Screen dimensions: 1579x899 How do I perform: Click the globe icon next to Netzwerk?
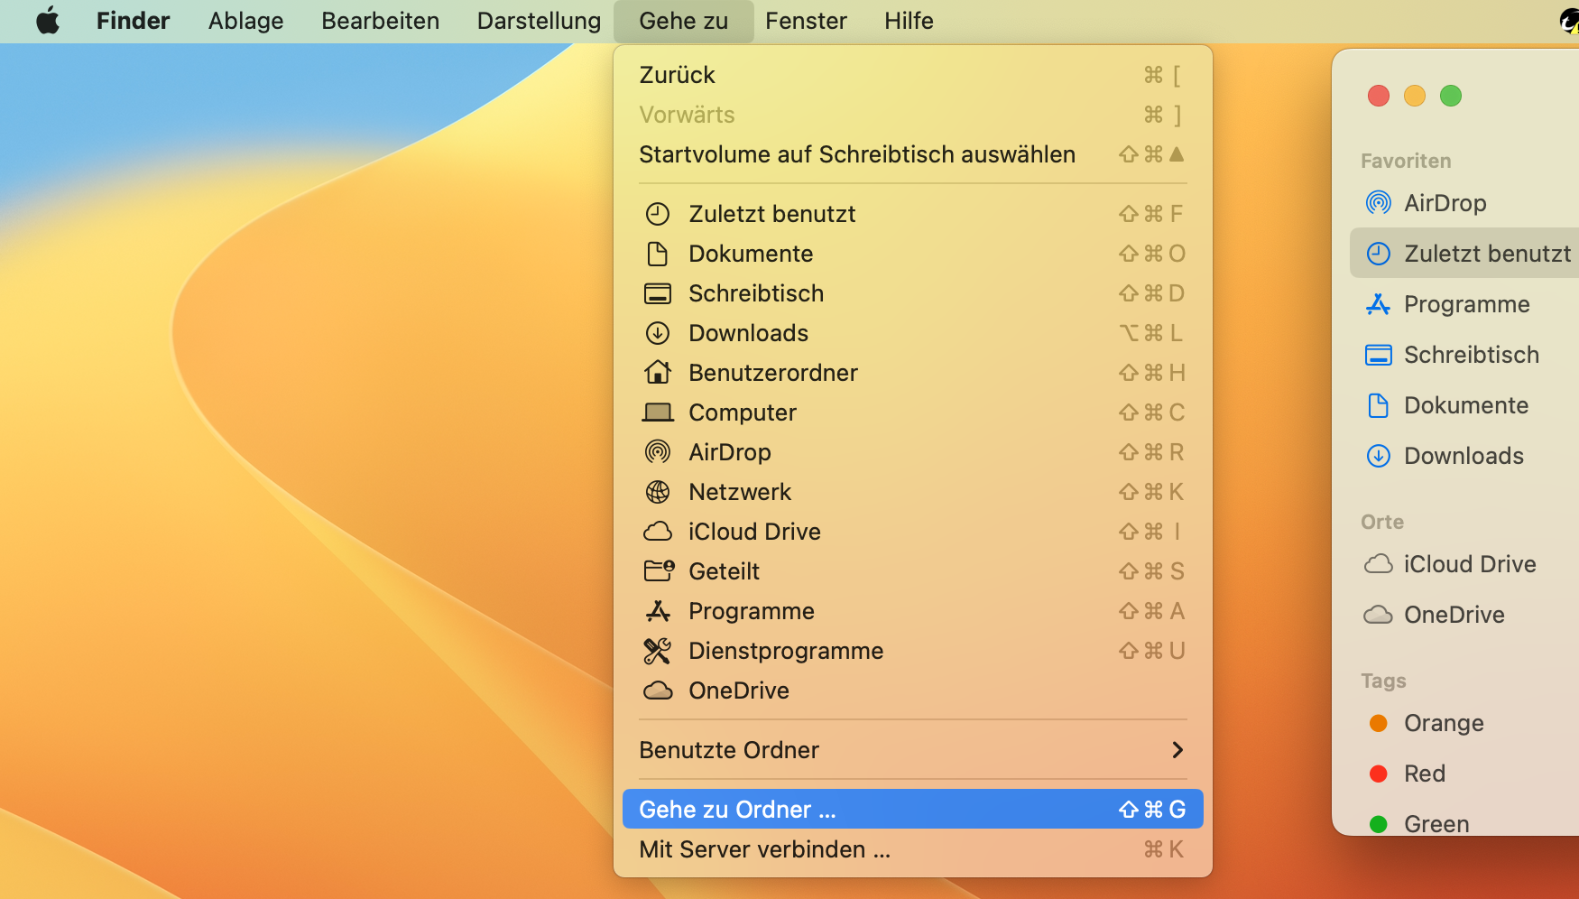pyautogui.click(x=658, y=492)
